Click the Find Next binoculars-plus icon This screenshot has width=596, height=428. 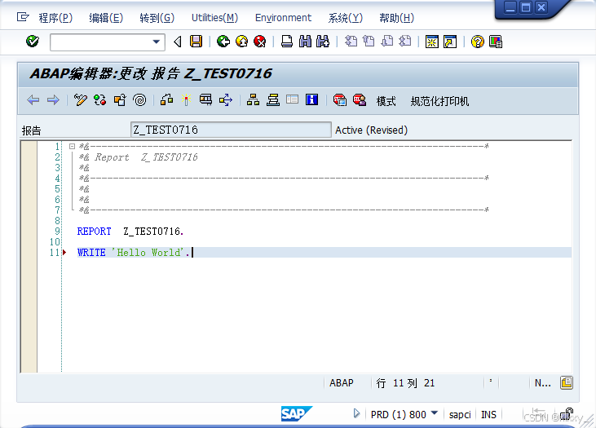(x=323, y=41)
